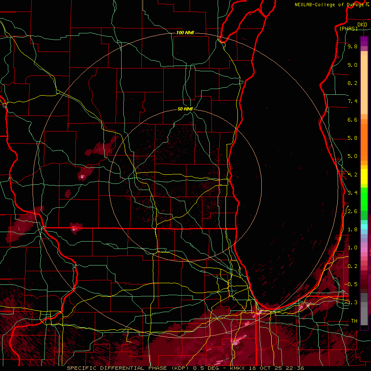The image size is (371, 371).
Task: Click the 9.0 value on the color scale
Action: [x=352, y=65]
